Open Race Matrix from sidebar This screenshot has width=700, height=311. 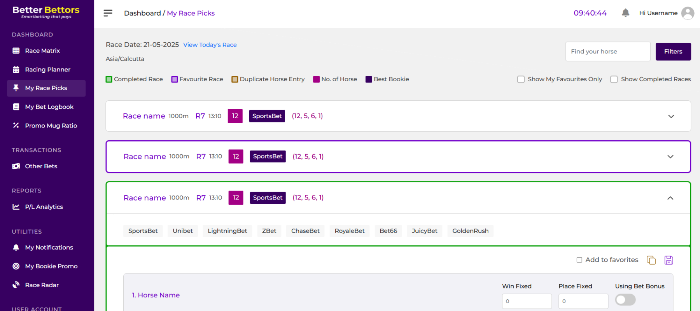click(x=42, y=51)
